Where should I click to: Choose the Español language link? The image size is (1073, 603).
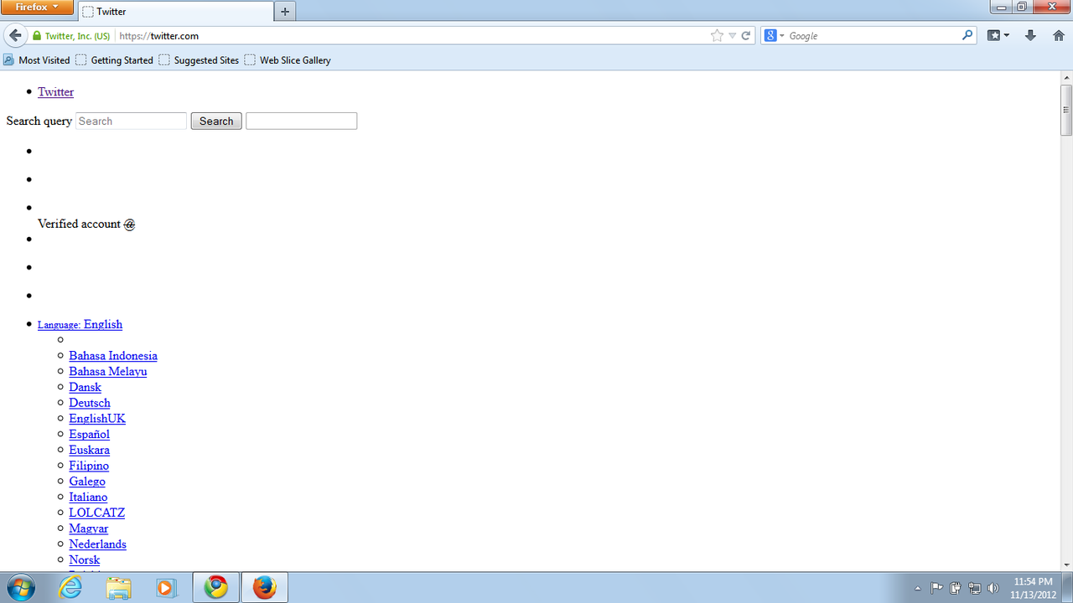click(89, 435)
